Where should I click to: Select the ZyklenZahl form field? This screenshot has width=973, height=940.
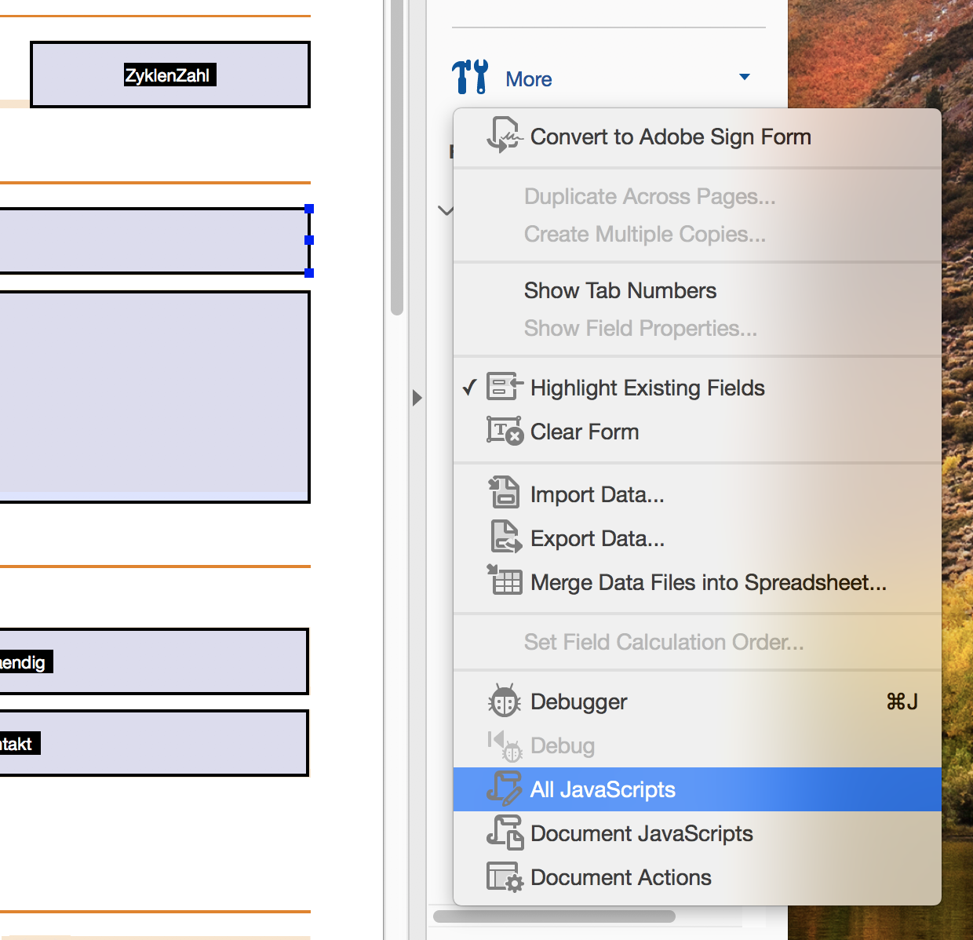(169, 75)
